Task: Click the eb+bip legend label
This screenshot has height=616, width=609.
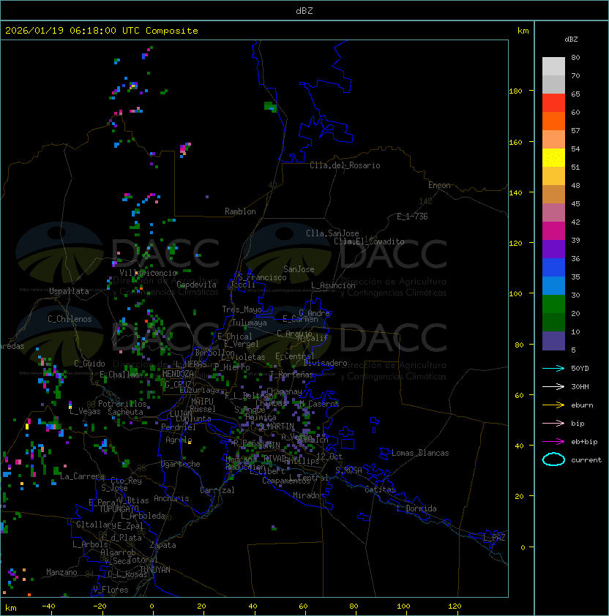Action: point(584,442)
